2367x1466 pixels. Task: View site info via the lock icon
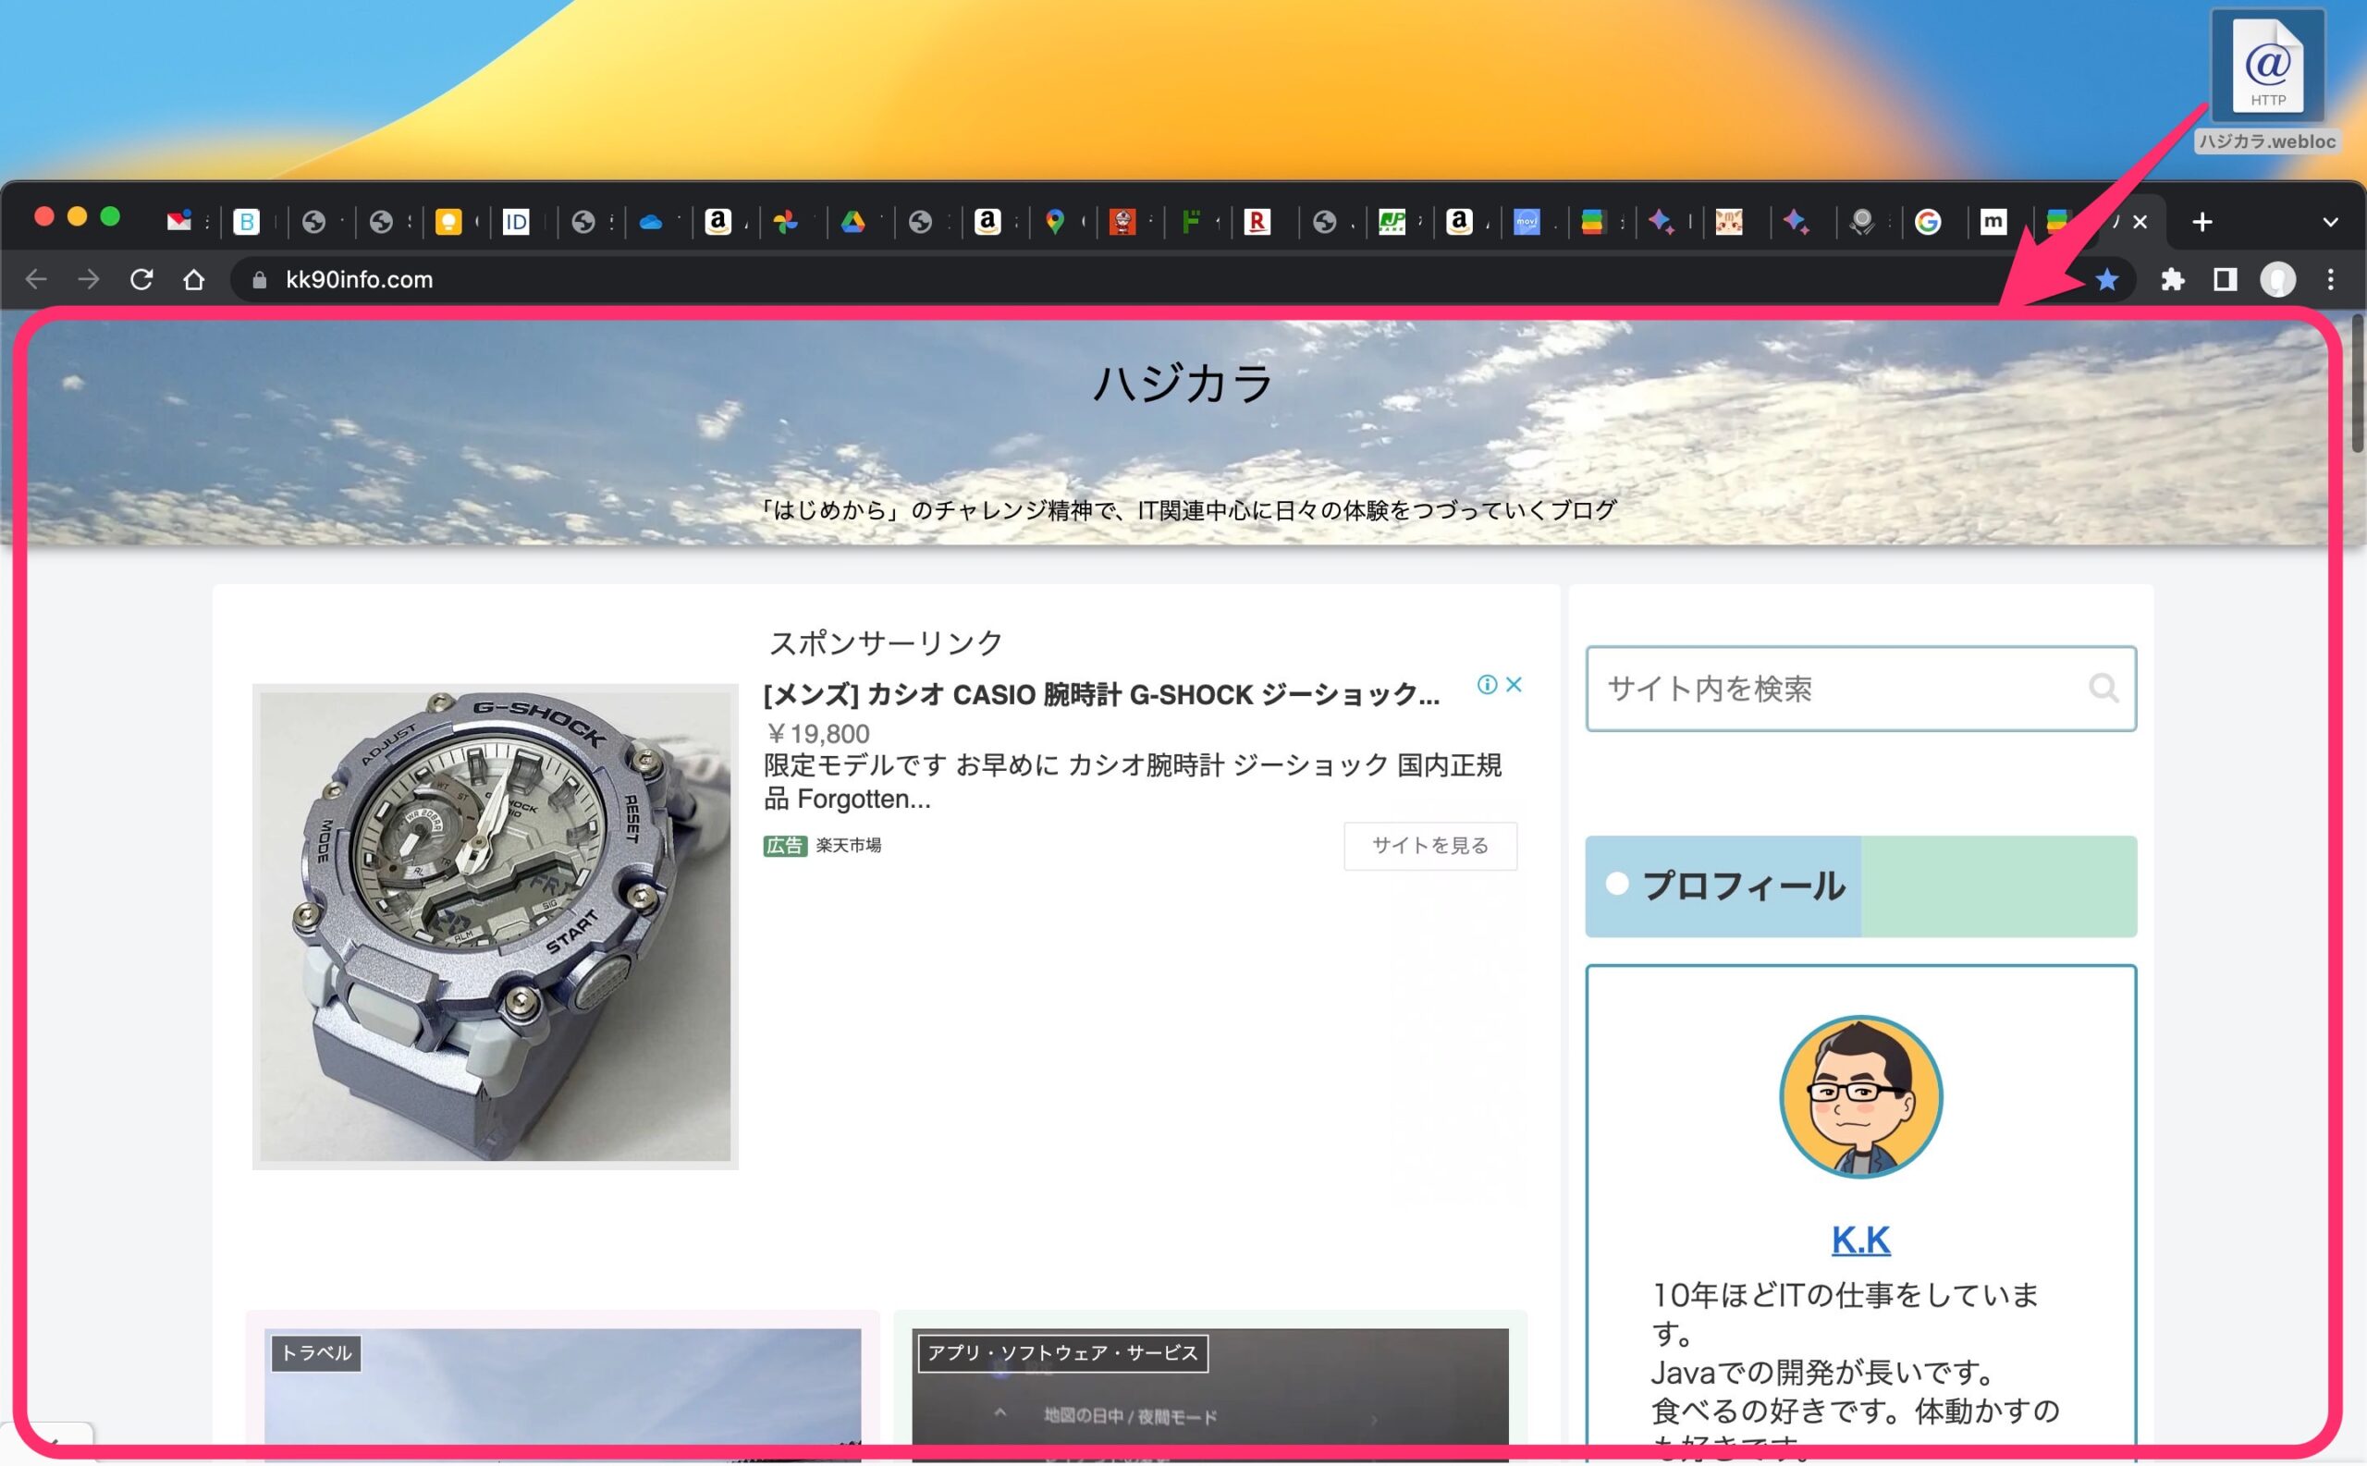click(x=259, y=280)
